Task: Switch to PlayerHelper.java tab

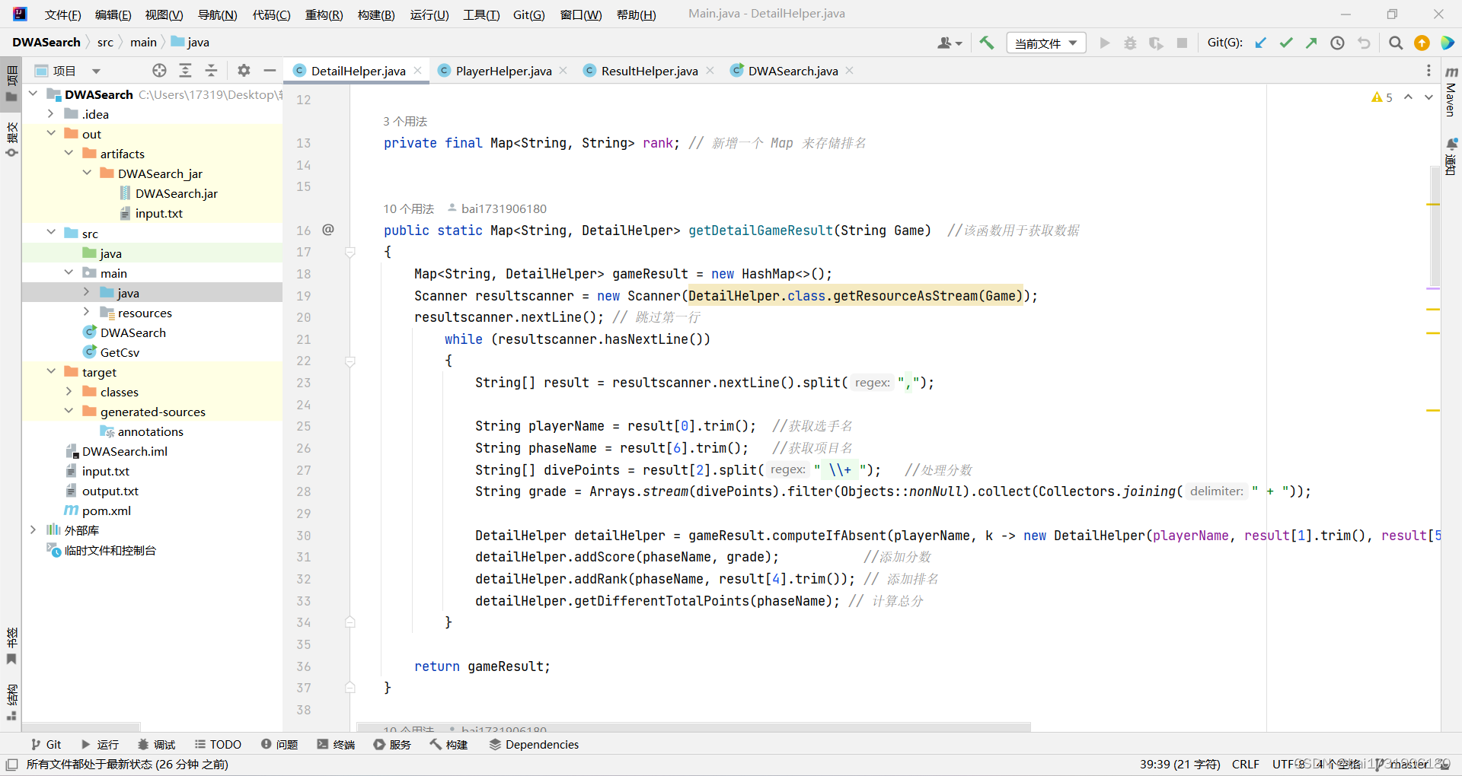Action: click(503, 71)
